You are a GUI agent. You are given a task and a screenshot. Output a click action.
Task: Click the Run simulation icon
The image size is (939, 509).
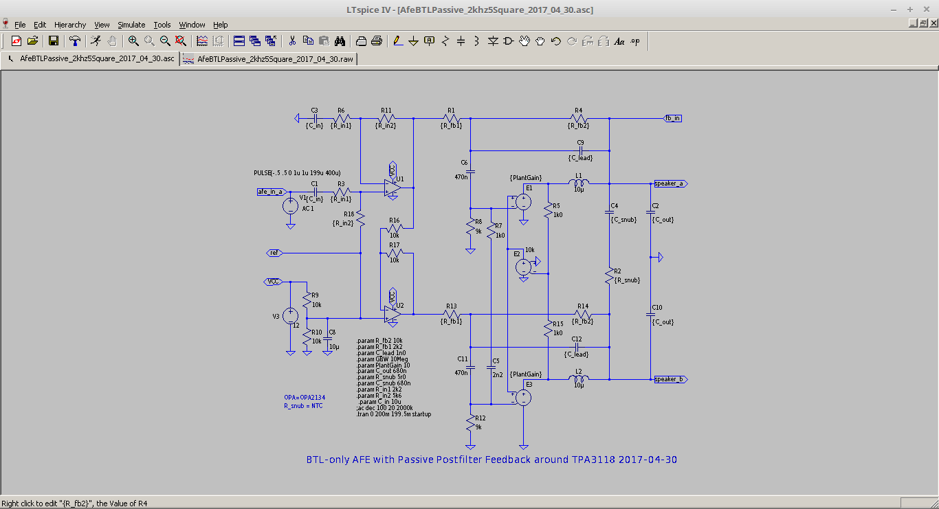(x=96, y=41)
